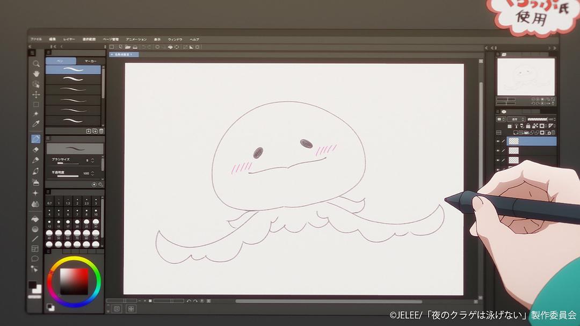Click the four-square grid icon below canvas
The height and width of the screenshot is (326, 580).
pyautogui.click(x=131, y=309)
